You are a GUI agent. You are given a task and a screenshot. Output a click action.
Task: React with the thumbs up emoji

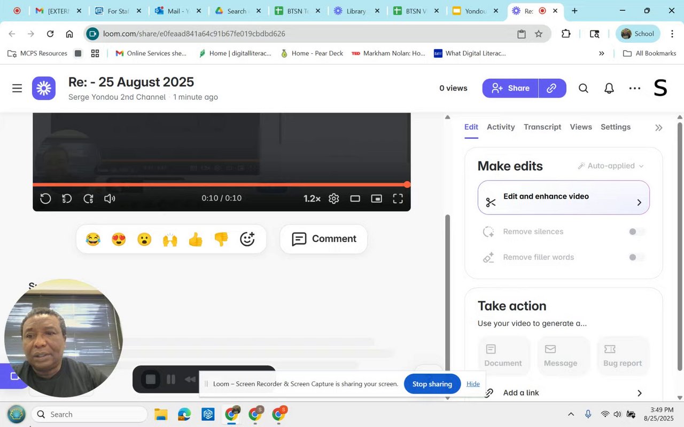pyautogui.click(x=196, y=239)
